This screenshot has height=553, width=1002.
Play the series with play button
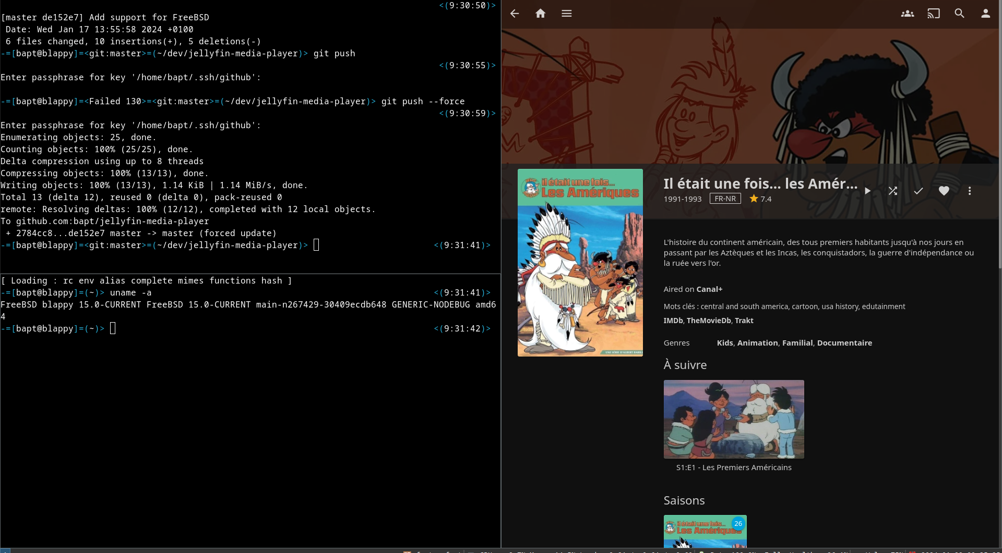coord(867,191)
